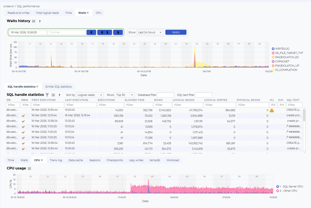Click the Waits history help question mark
Screen dimensions: 311x208
tap(40, 21)
